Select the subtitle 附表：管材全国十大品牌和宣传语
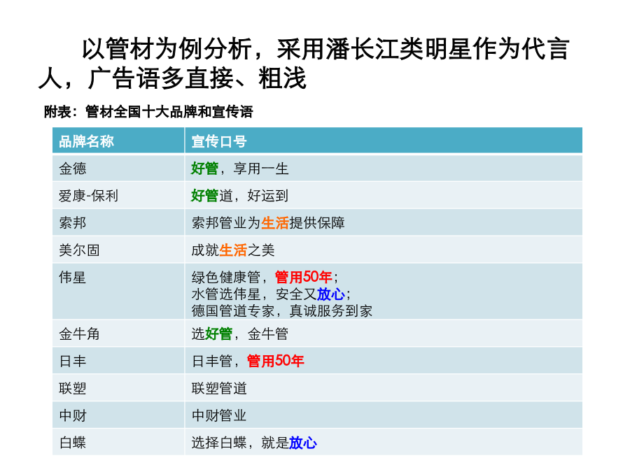 148,112
